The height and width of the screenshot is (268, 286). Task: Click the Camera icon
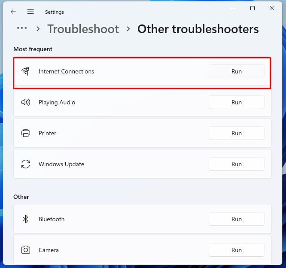(26, 250)
